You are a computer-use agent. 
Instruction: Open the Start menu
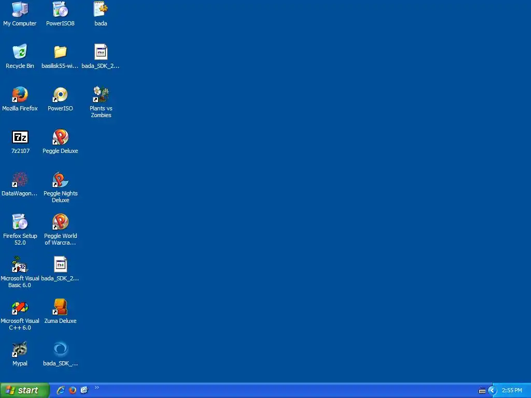25,390
